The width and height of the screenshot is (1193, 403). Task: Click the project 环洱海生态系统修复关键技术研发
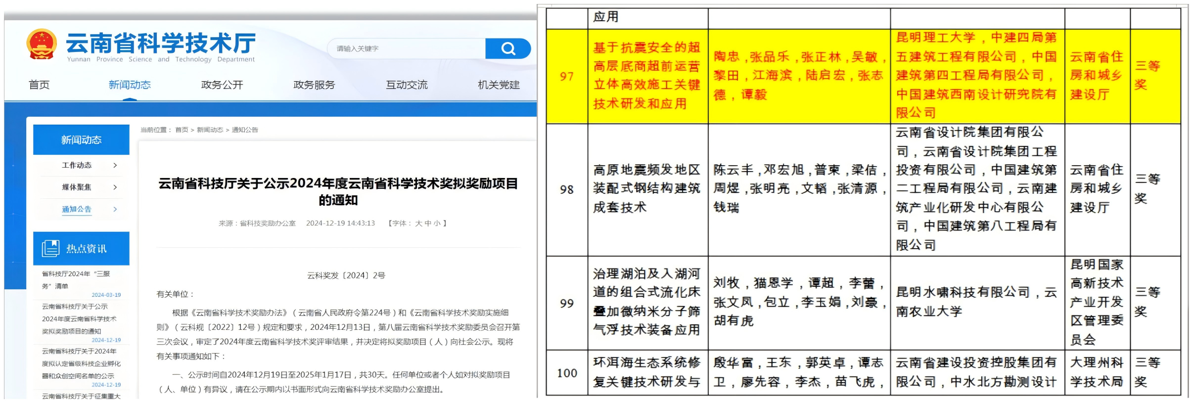pyautogui.click(x=647, y=372)
